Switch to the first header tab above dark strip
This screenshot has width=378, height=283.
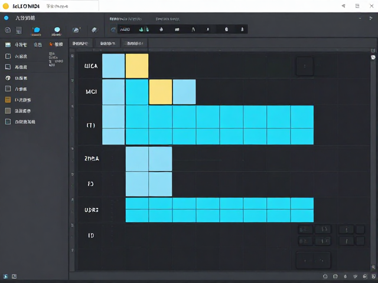point(125,19)
